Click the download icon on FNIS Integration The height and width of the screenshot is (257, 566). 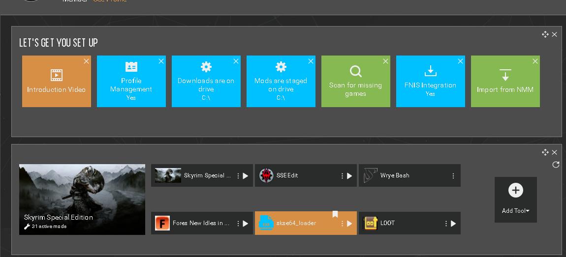tap(430, 71)
